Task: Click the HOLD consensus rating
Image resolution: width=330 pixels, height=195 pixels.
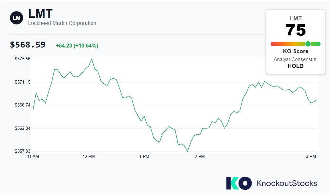Action: pos(296,66)
